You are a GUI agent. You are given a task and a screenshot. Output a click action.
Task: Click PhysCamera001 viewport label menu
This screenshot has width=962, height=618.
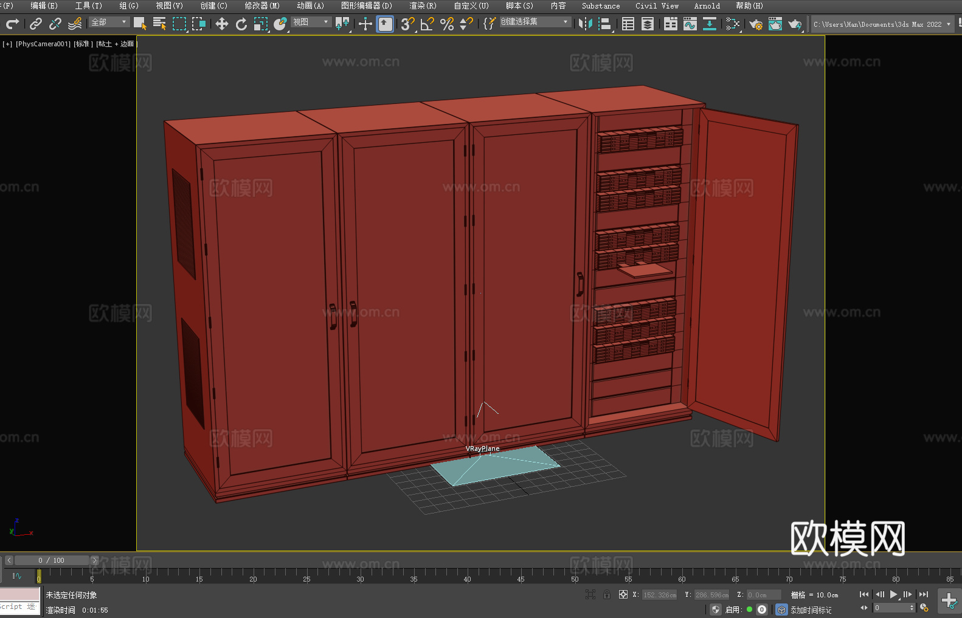point(43,44)
